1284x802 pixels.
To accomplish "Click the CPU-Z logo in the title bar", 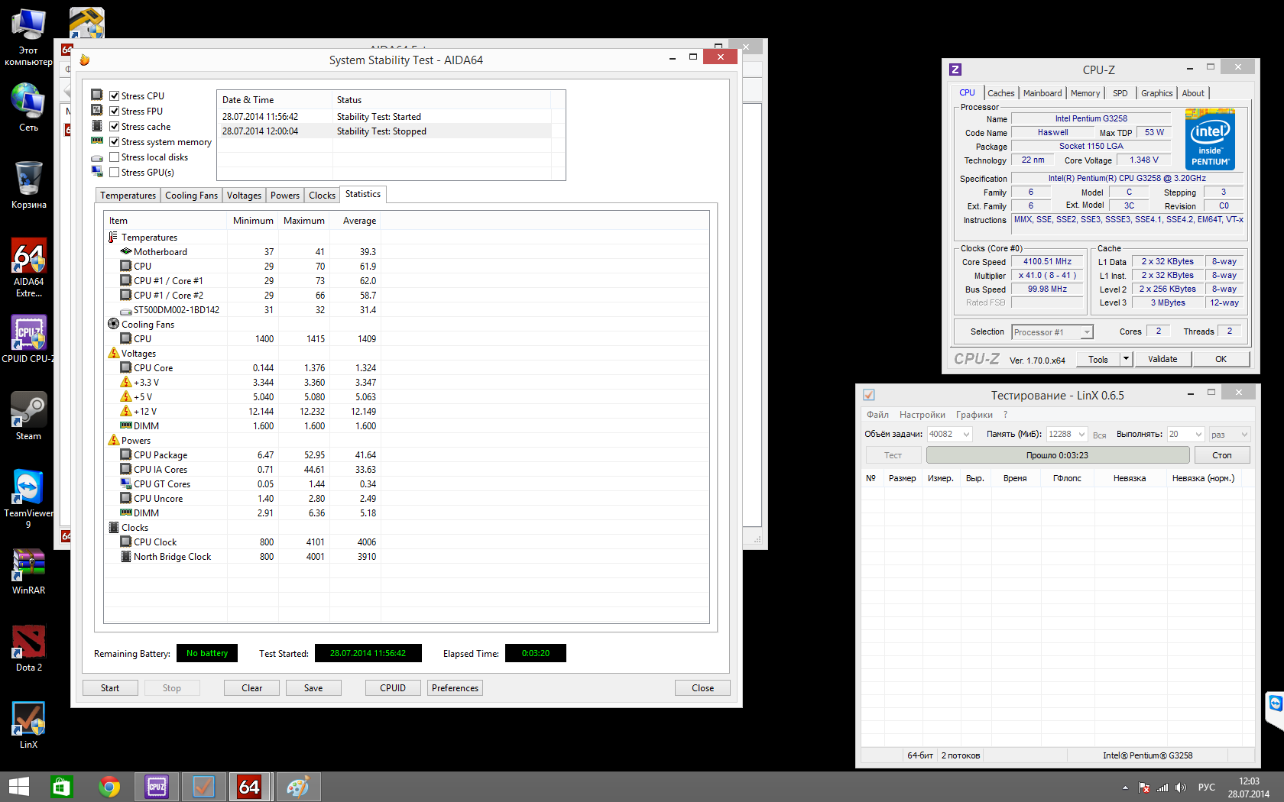I will tap(955, 70).
